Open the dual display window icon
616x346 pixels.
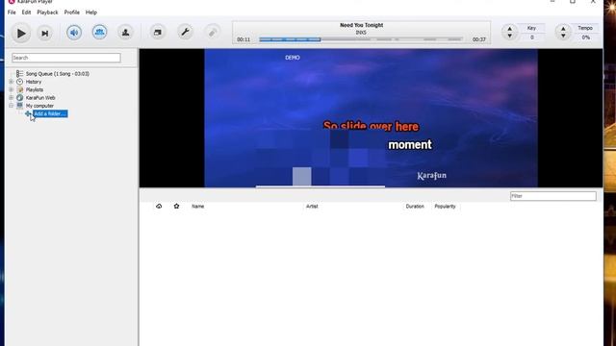[158, 32]
